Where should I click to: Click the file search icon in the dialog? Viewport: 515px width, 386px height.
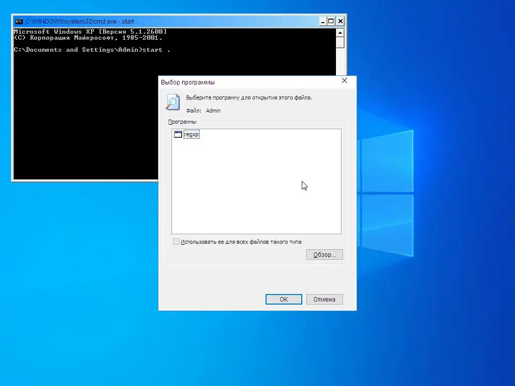click(173, 102)
